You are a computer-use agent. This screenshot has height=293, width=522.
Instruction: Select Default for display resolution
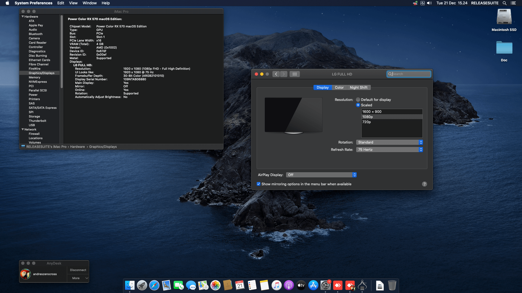coord(358,100)
